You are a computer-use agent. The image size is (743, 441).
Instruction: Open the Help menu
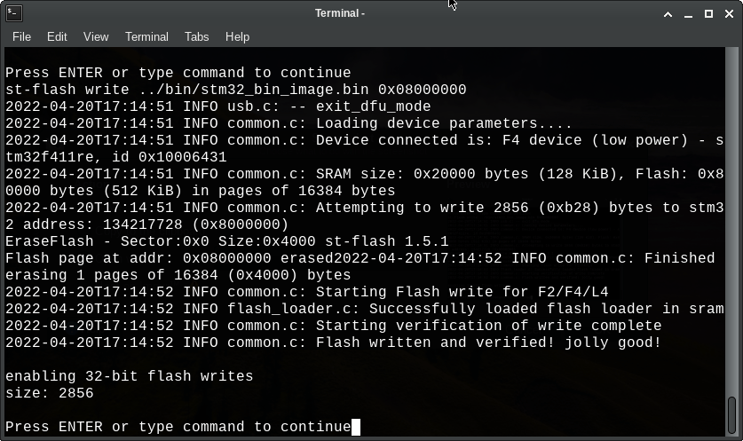pyautogui.click(x=237, y=36)
